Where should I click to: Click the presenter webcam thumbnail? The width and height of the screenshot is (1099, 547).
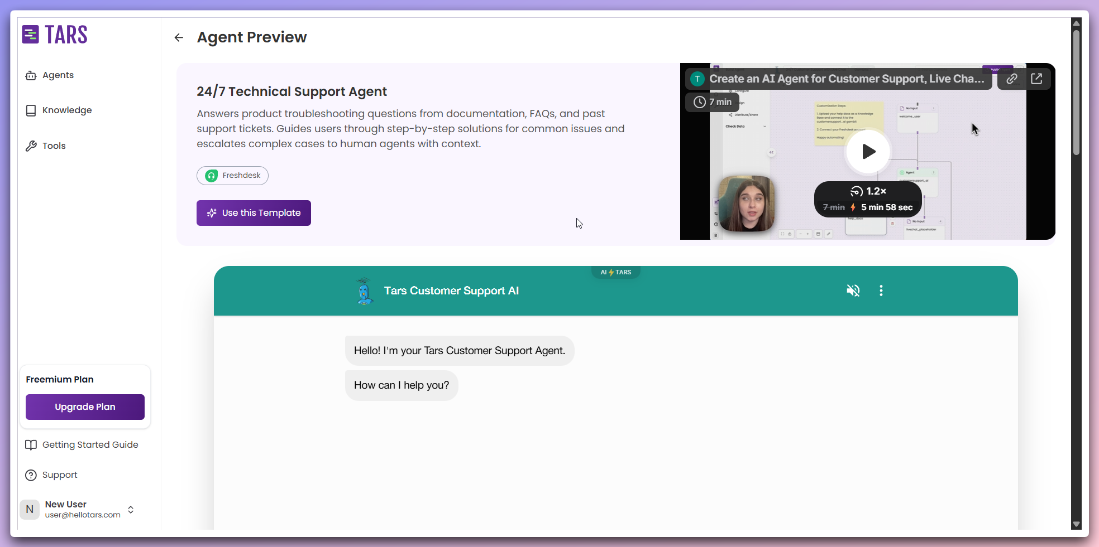click(x=746, y=204)
